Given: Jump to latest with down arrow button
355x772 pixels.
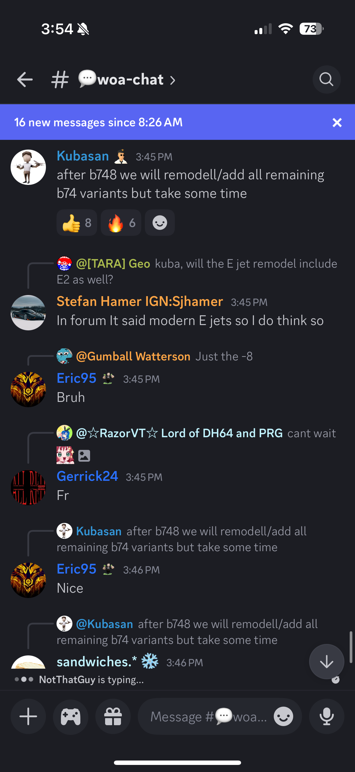Looking at the screenshot, I should click(326, 661).
